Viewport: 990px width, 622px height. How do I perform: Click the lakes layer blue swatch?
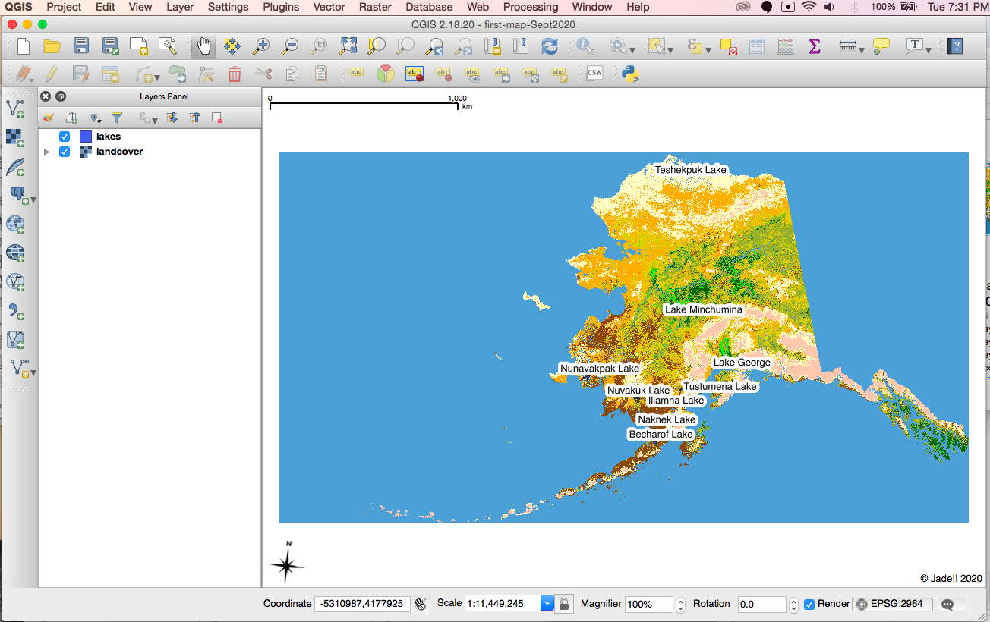coord(86,137)
